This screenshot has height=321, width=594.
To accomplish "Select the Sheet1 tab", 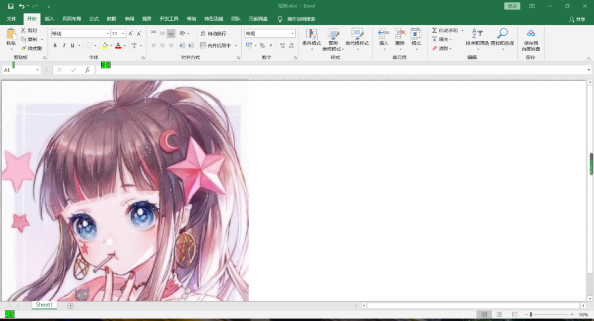I will 45,305.
